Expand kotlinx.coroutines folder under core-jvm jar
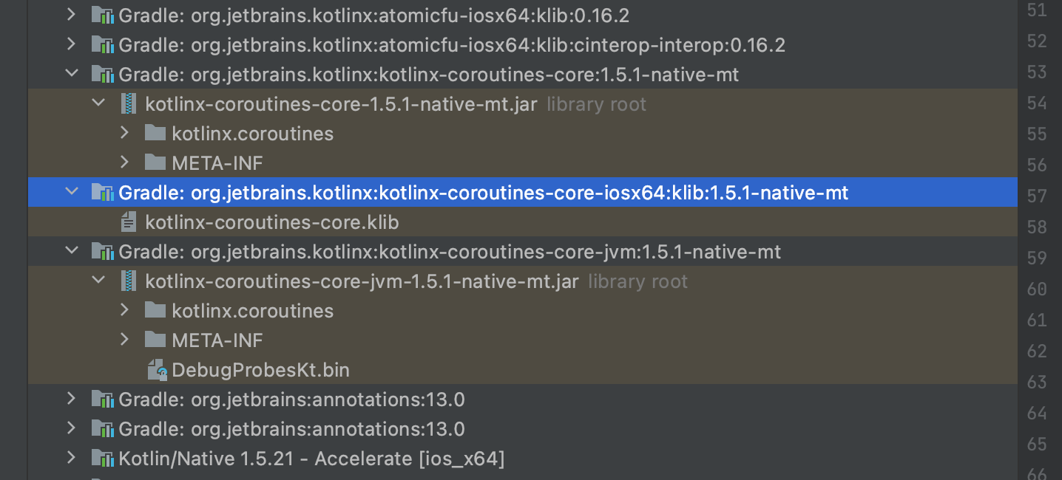1062x480 pixels. pos(124,310)
